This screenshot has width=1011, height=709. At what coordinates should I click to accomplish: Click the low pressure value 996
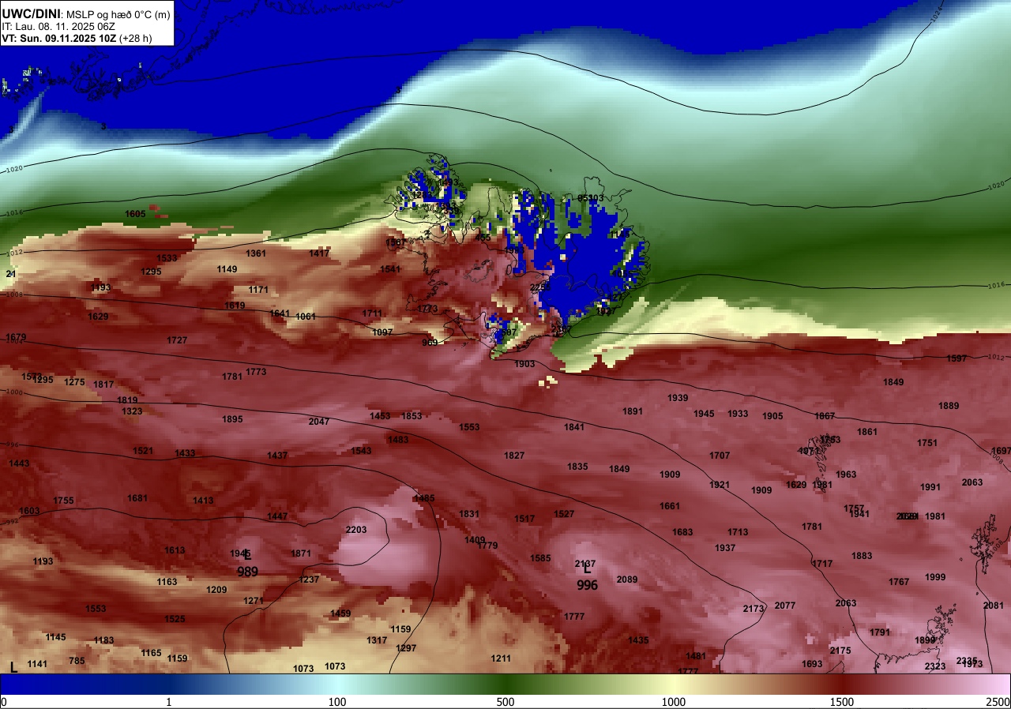(587, 585)
